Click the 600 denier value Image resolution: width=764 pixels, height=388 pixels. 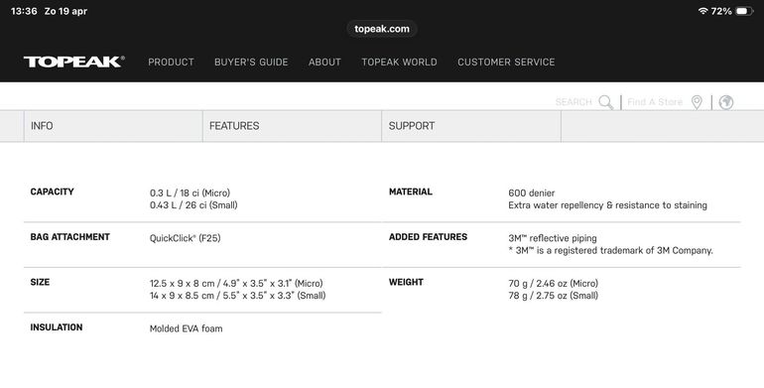[532, 194]
